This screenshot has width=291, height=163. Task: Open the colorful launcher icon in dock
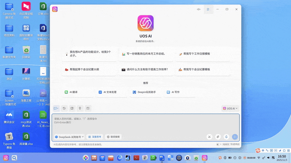[85, 158]
